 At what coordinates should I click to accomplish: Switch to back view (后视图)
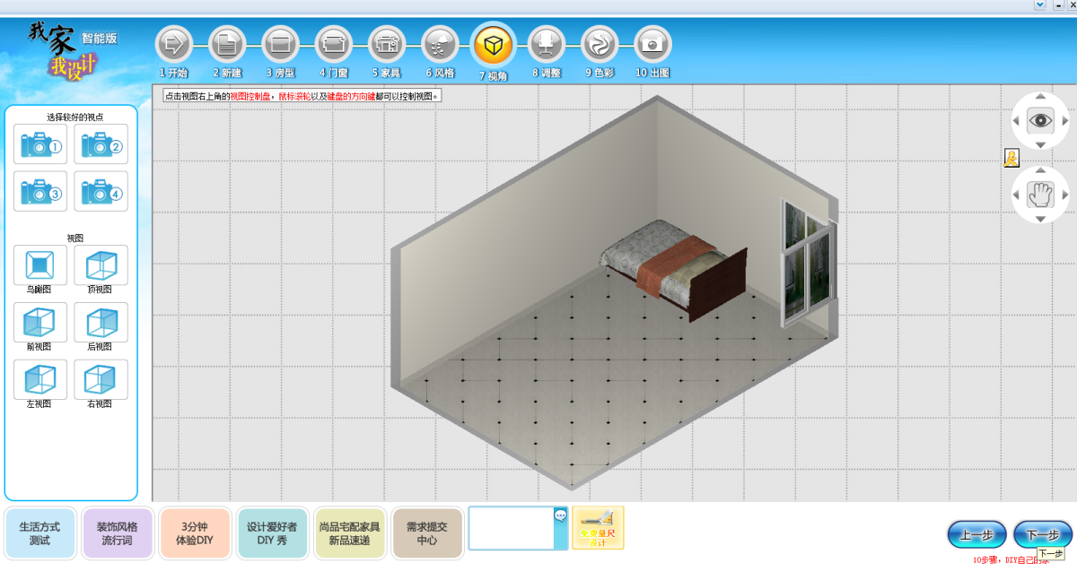tap(101, 322)
